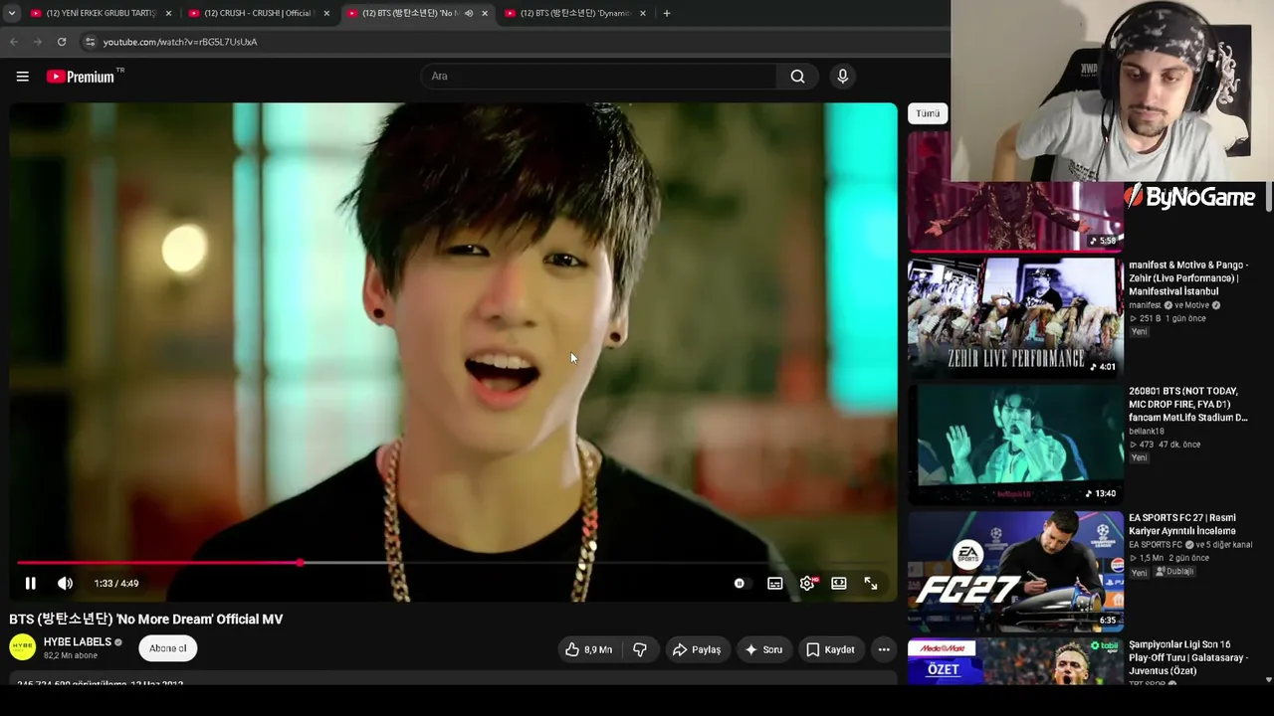Viewport: 1274px width, 716px height.
Task: Open more actions three-dot menu
Action: [x=884, y=649]
